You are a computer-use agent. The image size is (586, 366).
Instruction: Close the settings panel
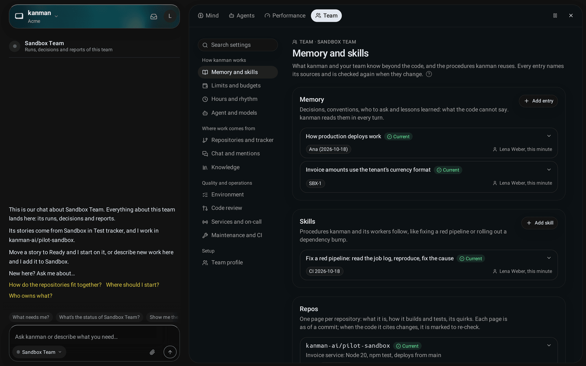click(x=571, y=15)
